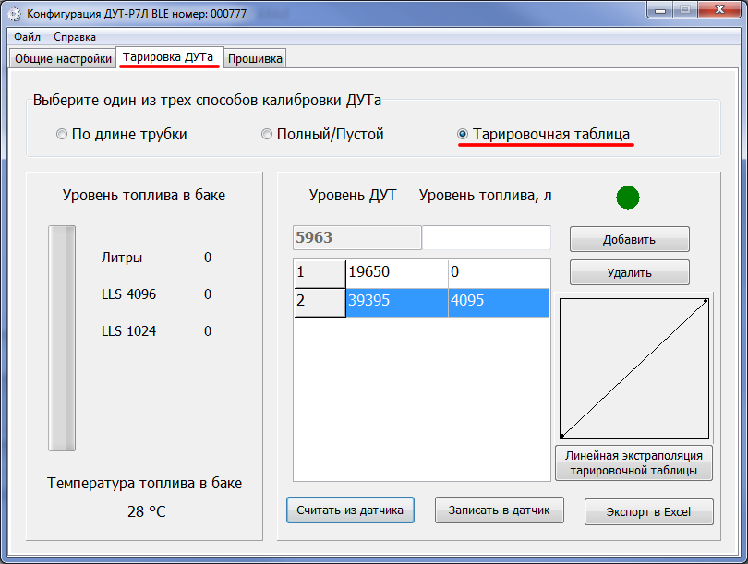This screenshot has height=564, width=748.
Task: Click the 'LLS 1024' label
Action: (128, 330)
